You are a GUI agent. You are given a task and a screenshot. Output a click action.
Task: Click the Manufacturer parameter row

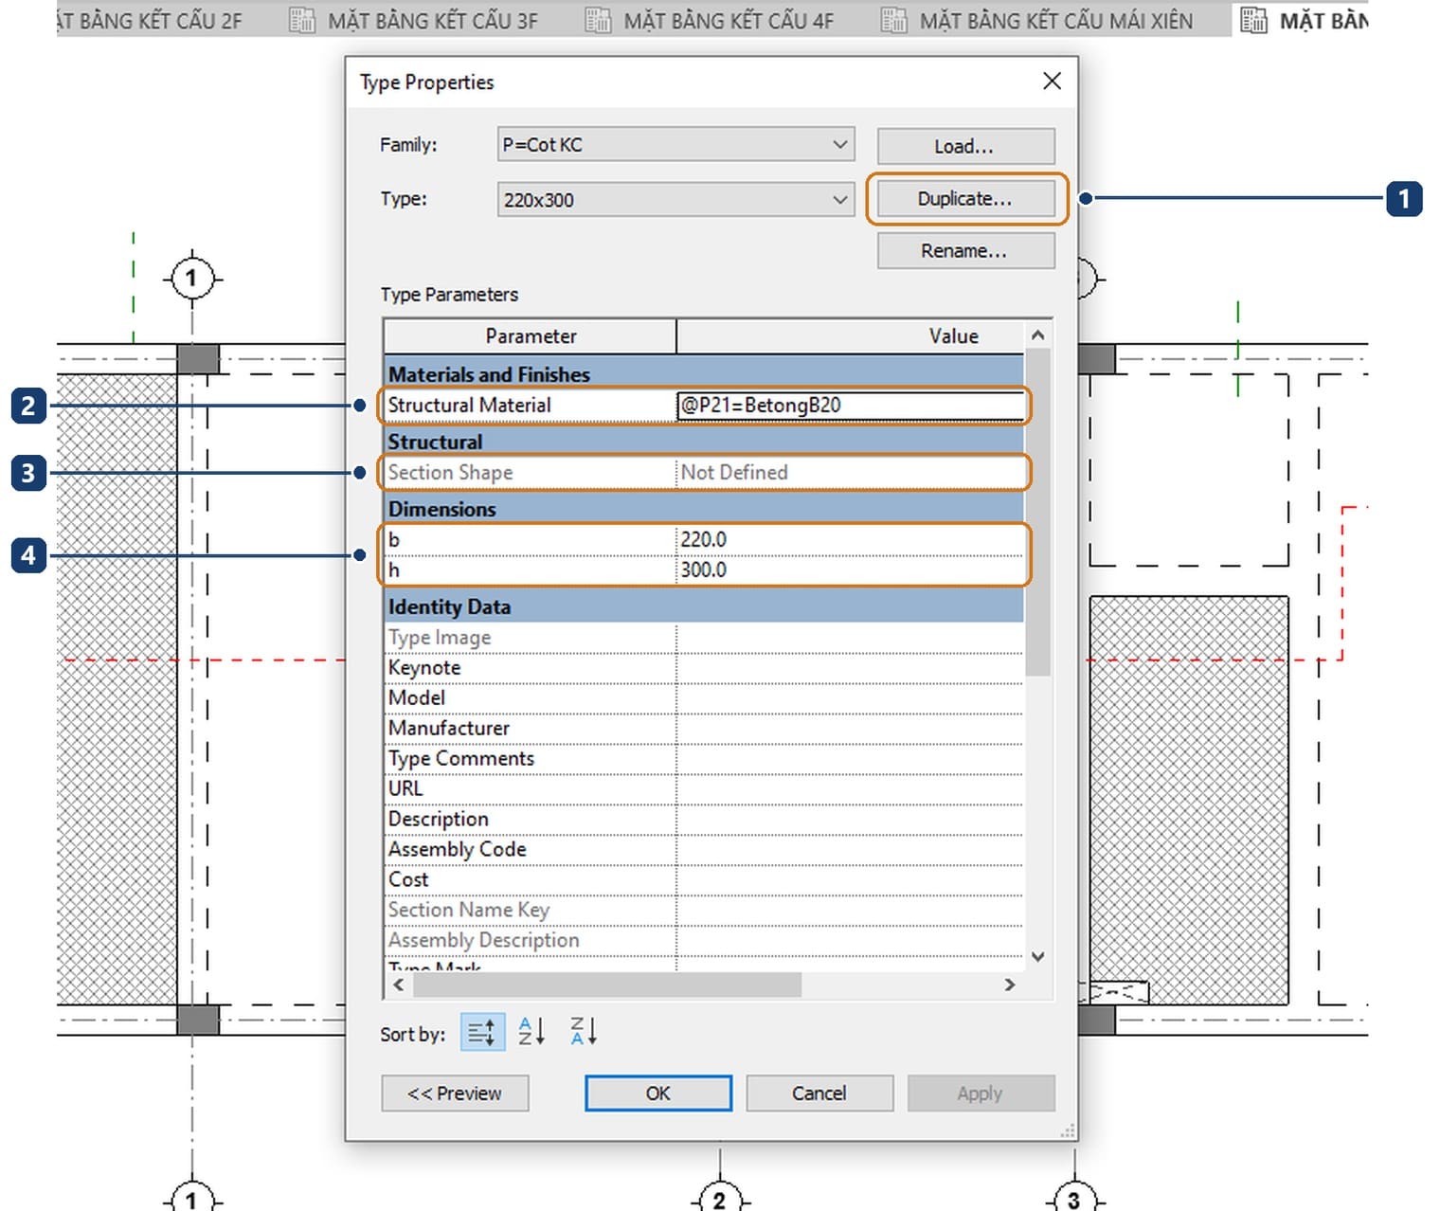click(x=704, y=729)
